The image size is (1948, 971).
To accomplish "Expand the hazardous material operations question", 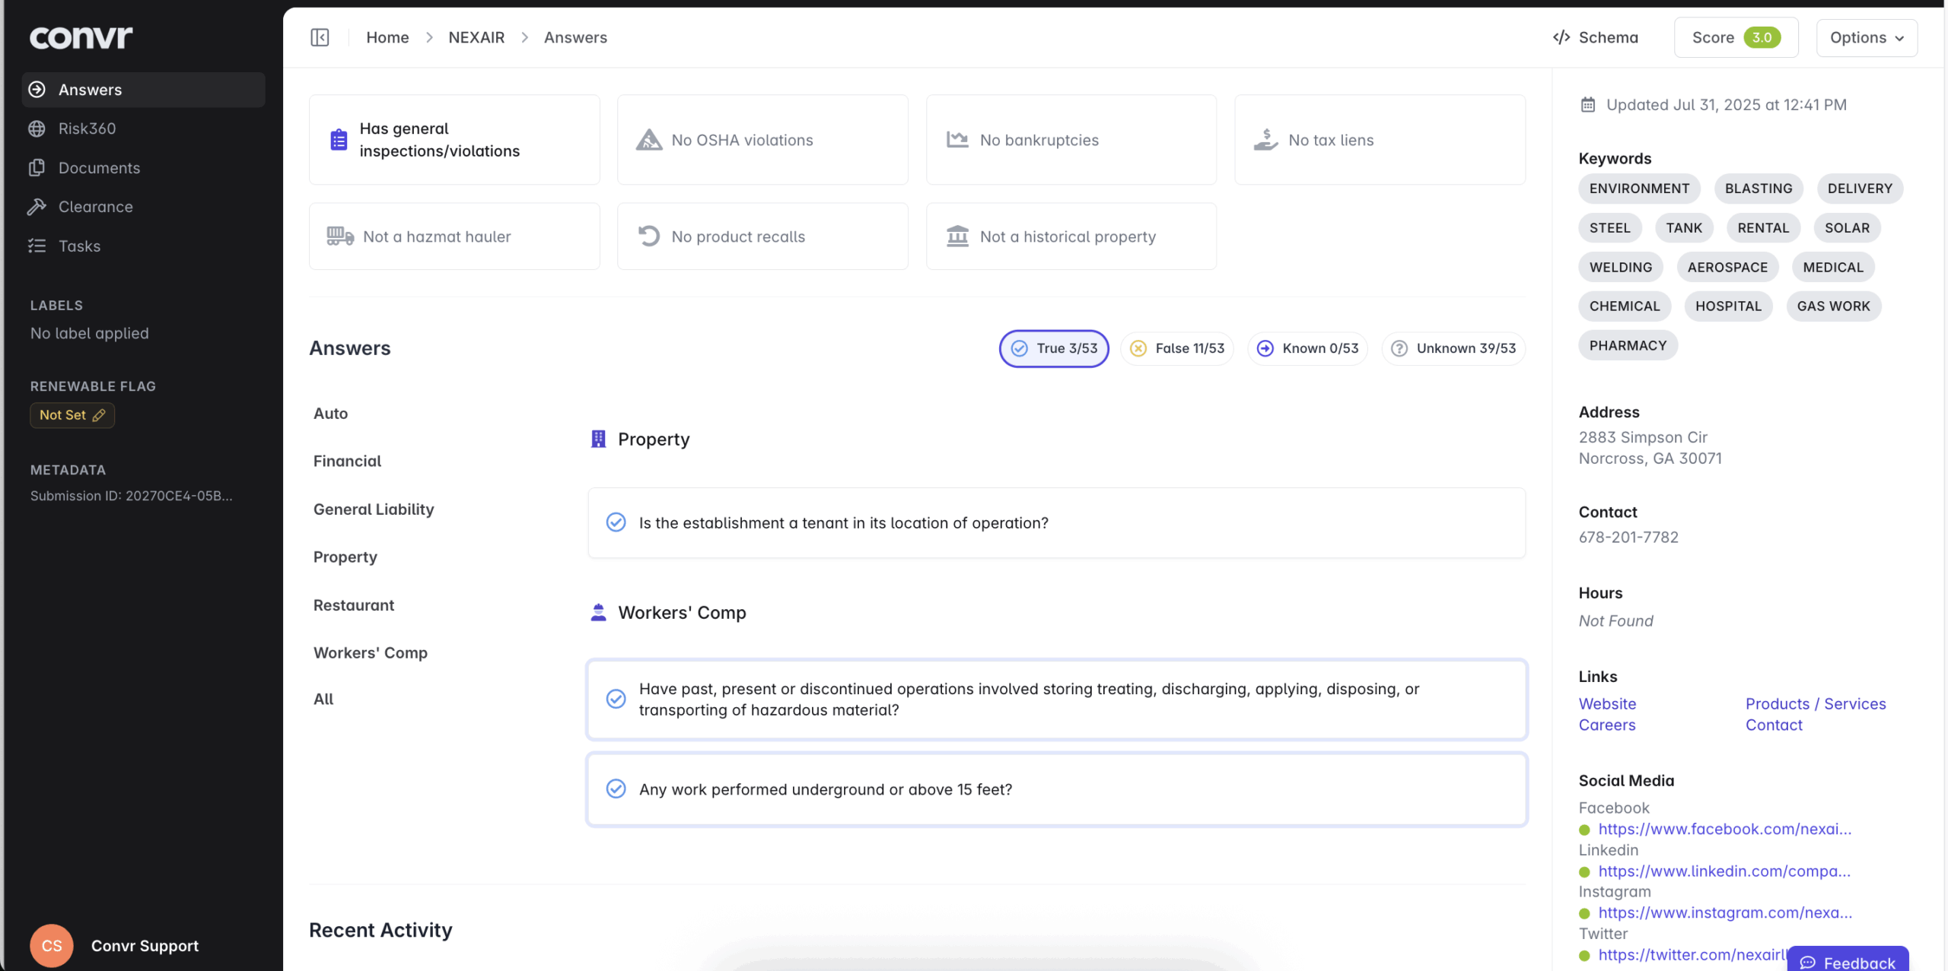I will [1056, 700].
